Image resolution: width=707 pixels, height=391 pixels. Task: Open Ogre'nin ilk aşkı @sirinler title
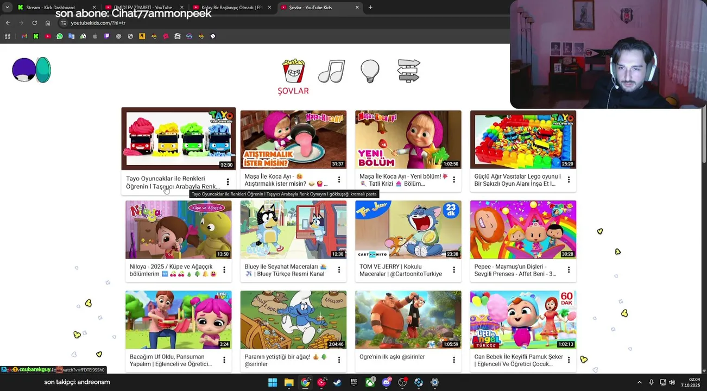[392, 357]
